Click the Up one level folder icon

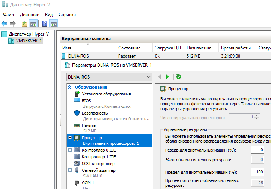(24, 24)
